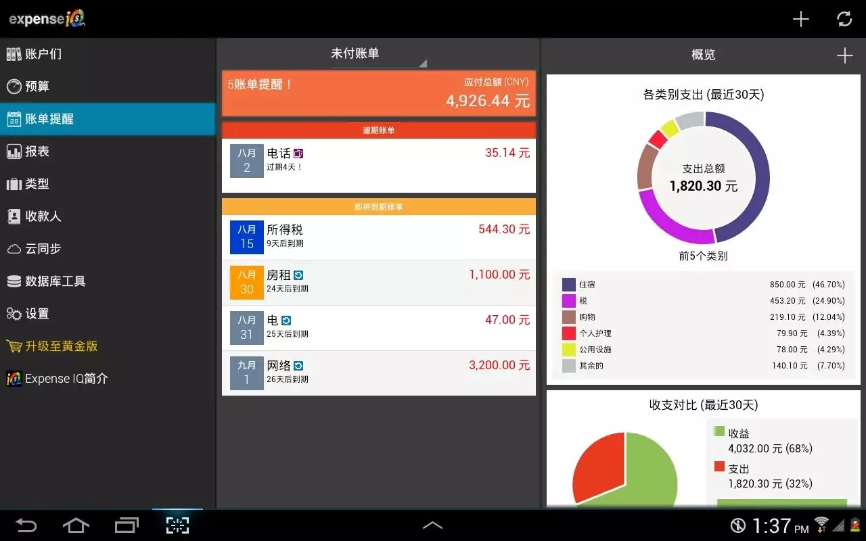The width and height of the screenshot is (866, 541).
Task: Tap the 公用设施 yellow color swatch
Action: (x=569, y=350)
